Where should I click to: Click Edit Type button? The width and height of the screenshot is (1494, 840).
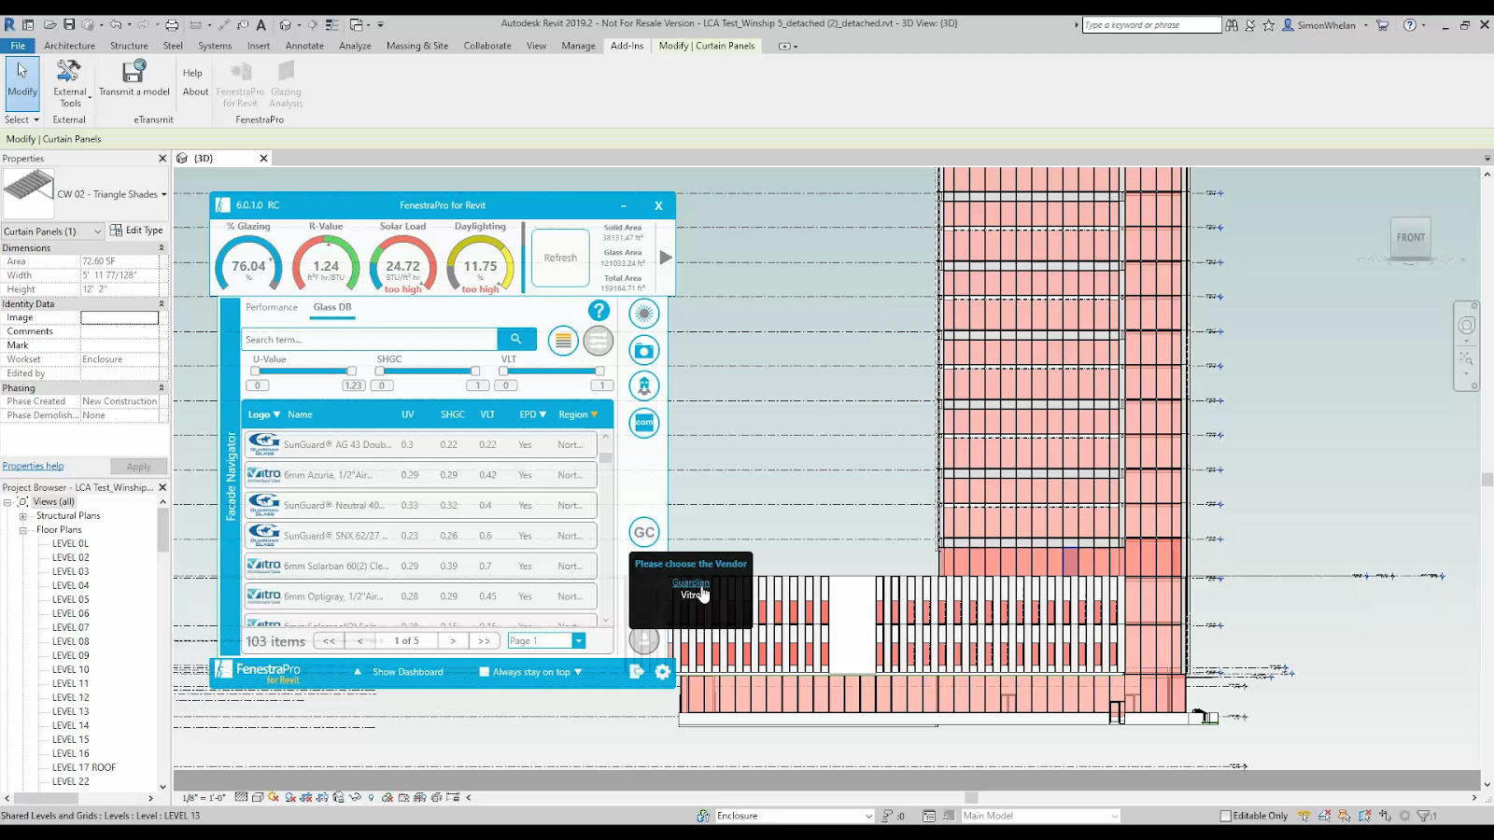[137, 231]
